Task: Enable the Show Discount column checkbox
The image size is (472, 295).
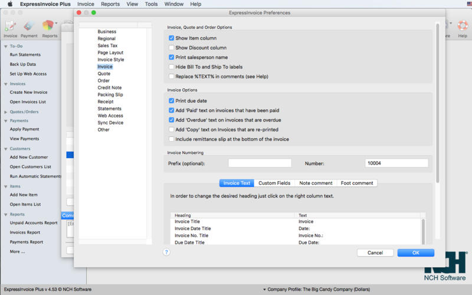Action: tap(172, 48)
